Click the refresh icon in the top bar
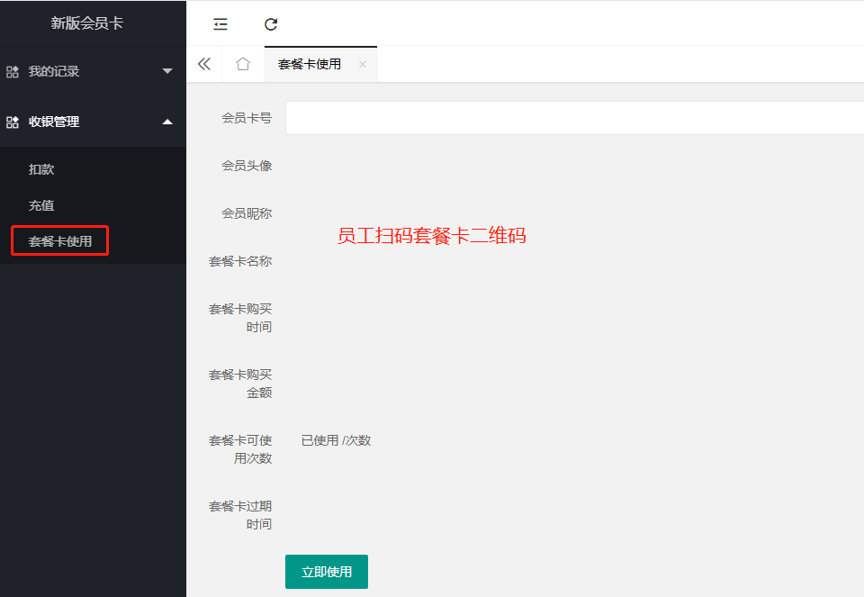This screenshot has width=864, height=597. 271,24
